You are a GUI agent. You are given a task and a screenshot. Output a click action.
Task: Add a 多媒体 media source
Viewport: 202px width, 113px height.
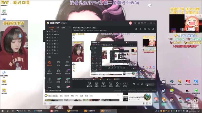click(111, 84)
